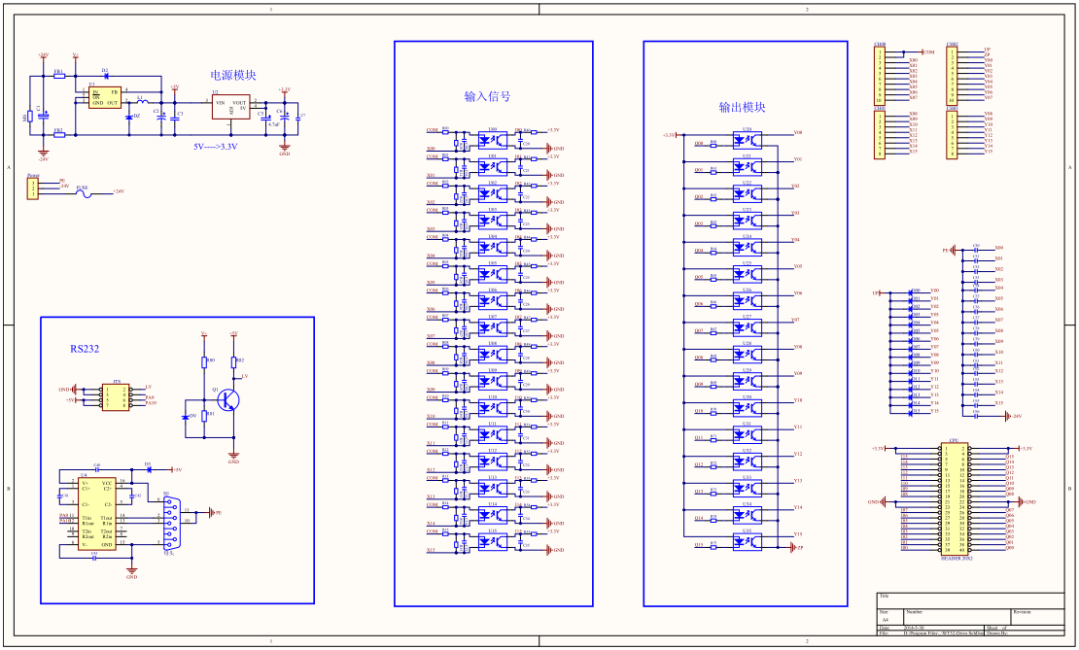Click the GND symbol below the U4 chip
The image size is (1079, 650).
131,571
